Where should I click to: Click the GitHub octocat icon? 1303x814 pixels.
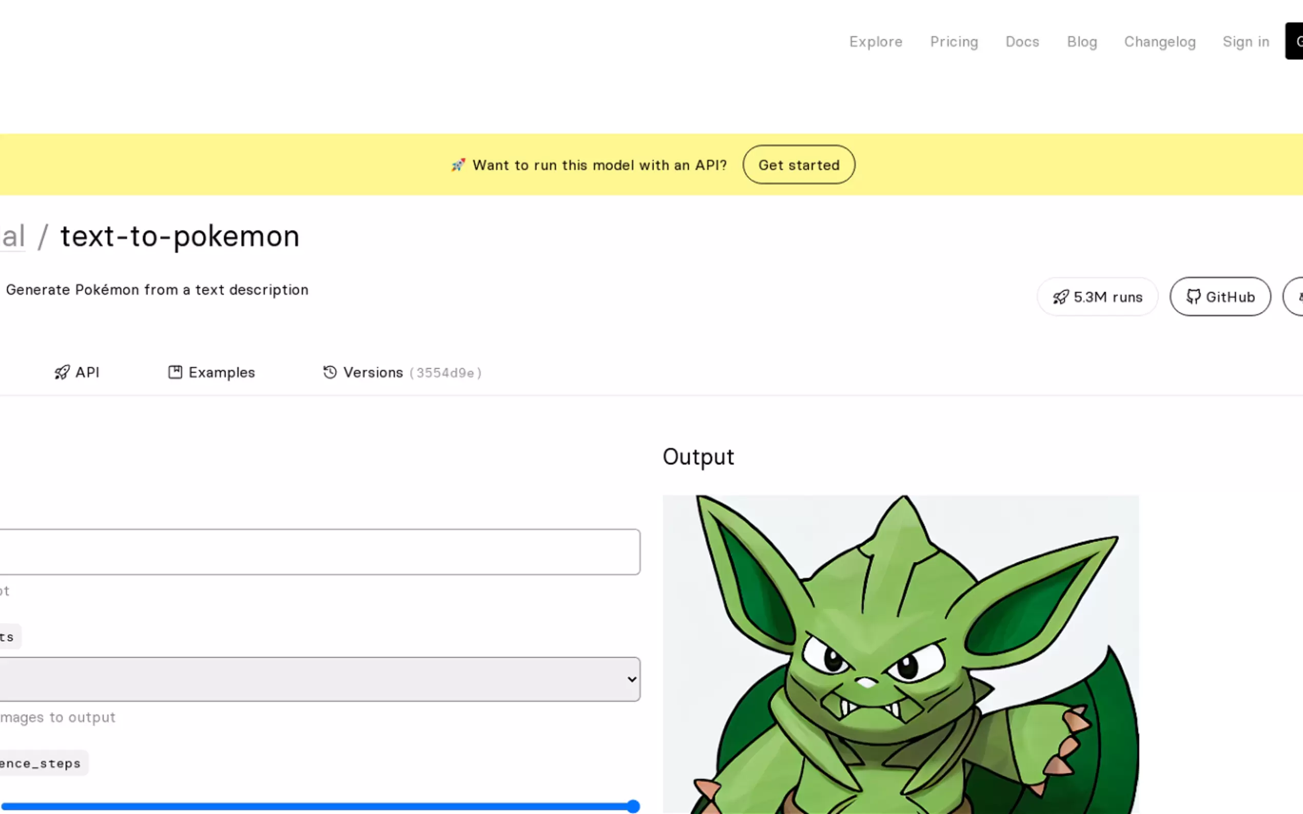point(1193,297)
